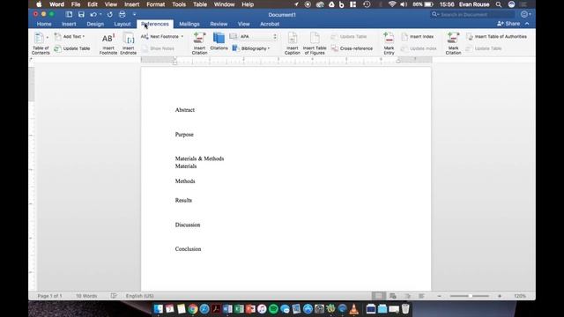Open the Tools menu in the menu bar
Screen dimensions: 564x317
[x=179, y=4]
